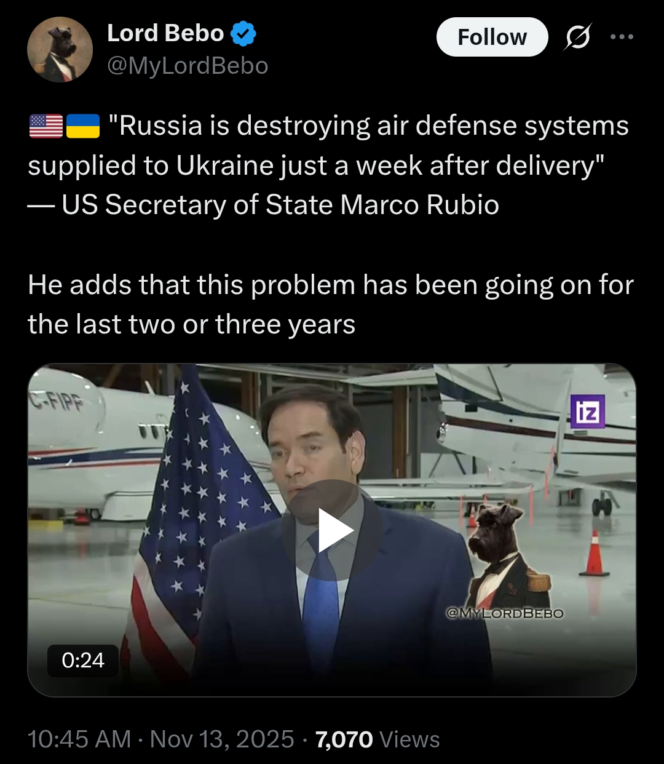
Task: Click the @MYLORDBEBO watermark text in the video
Action: click(505, 613)
